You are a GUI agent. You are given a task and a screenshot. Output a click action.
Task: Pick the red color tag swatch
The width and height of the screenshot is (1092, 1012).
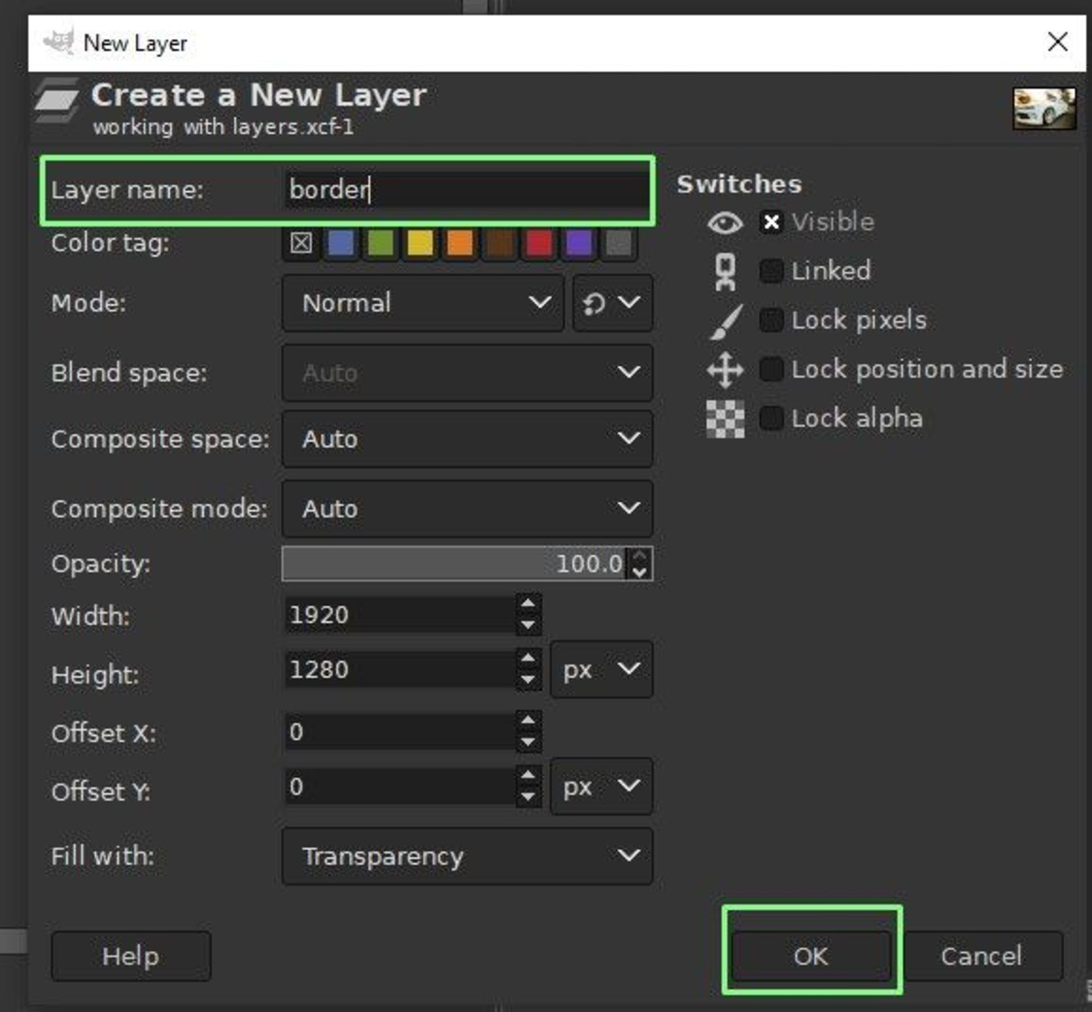[x=539, y=244]
